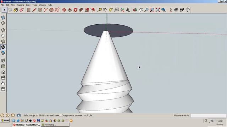Set Left standard view
The image size is (227, 127).
[3, 89]
